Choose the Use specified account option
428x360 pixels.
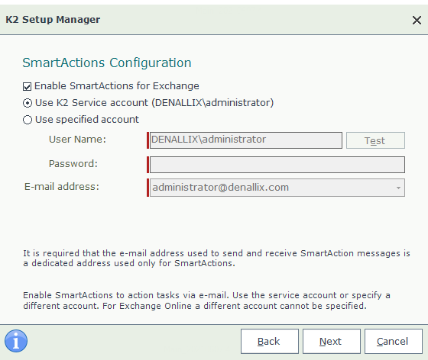point(28,120)
